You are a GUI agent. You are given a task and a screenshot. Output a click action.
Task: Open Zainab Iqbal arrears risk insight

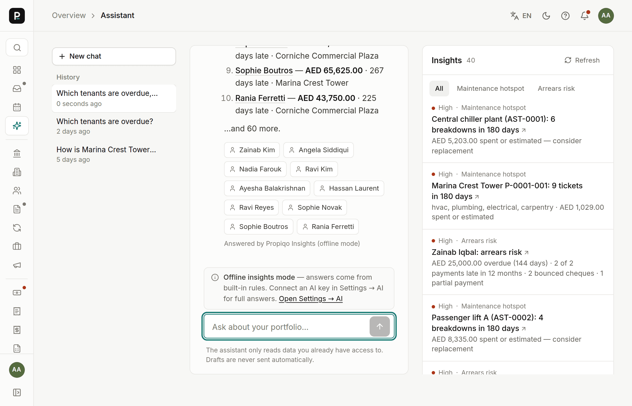click(x=480, y=252)
